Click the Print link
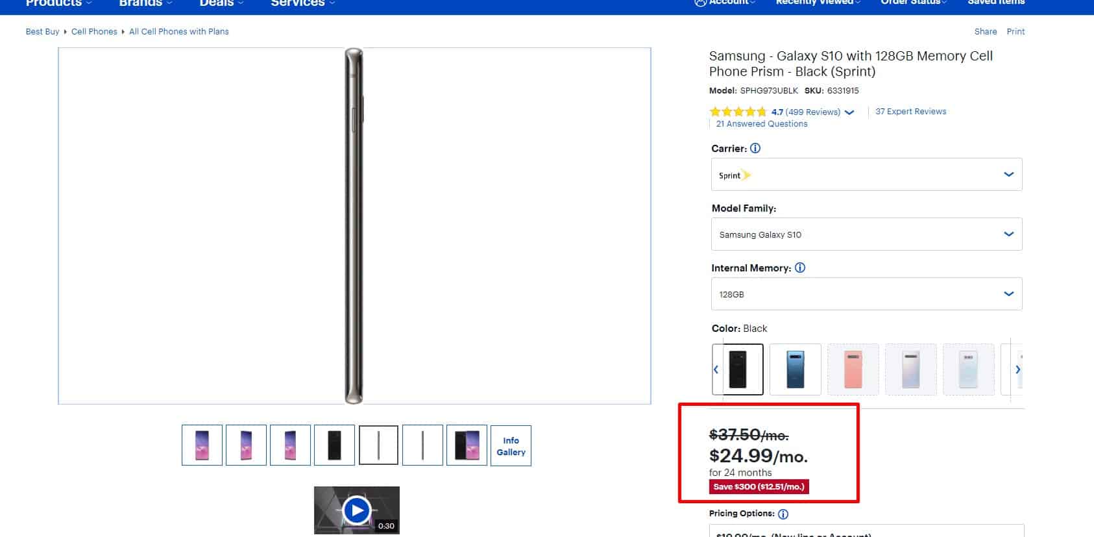Viewport: 1094px width, 537px height. click(x=1015, y=32)
